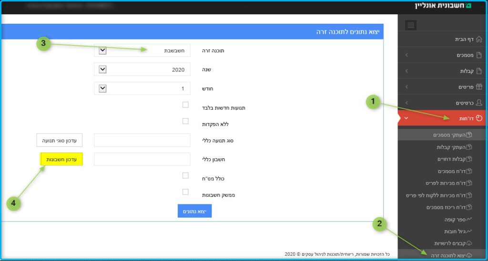Check the כולל מט"ח checkbox
The image size is (488, 261).
(185, 175)
